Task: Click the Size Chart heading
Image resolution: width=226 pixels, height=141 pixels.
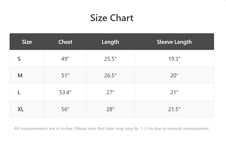Action: [x=112, y=18]
